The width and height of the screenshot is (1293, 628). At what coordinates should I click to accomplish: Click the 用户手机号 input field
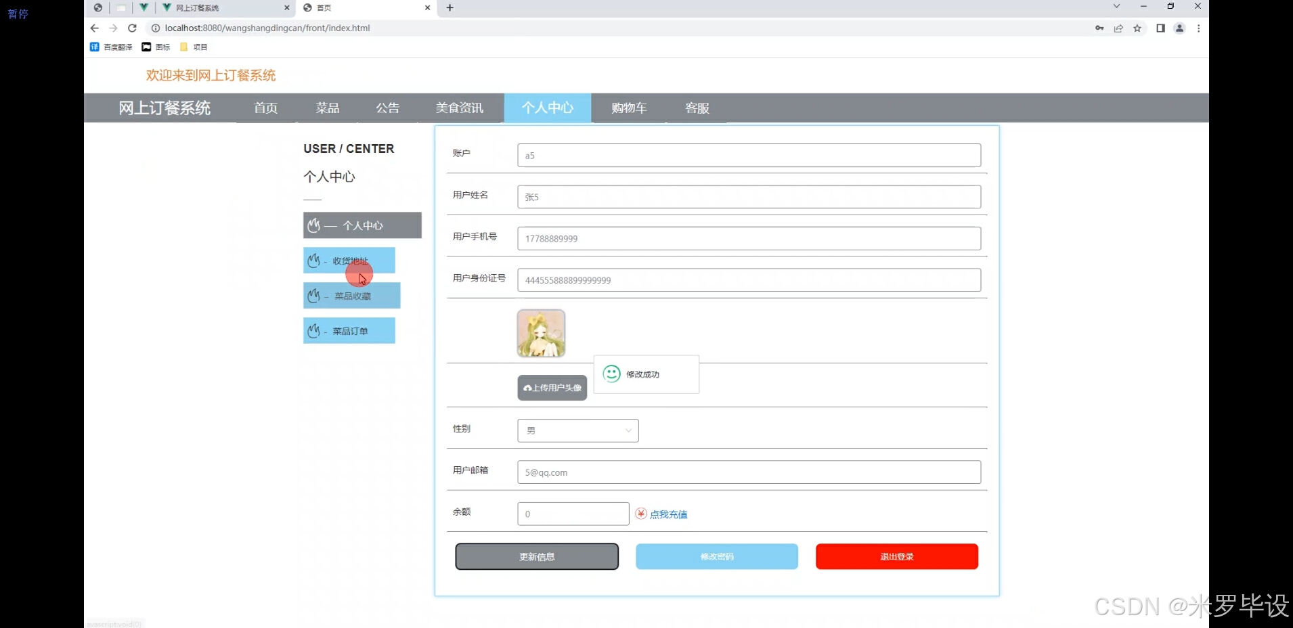749,238
